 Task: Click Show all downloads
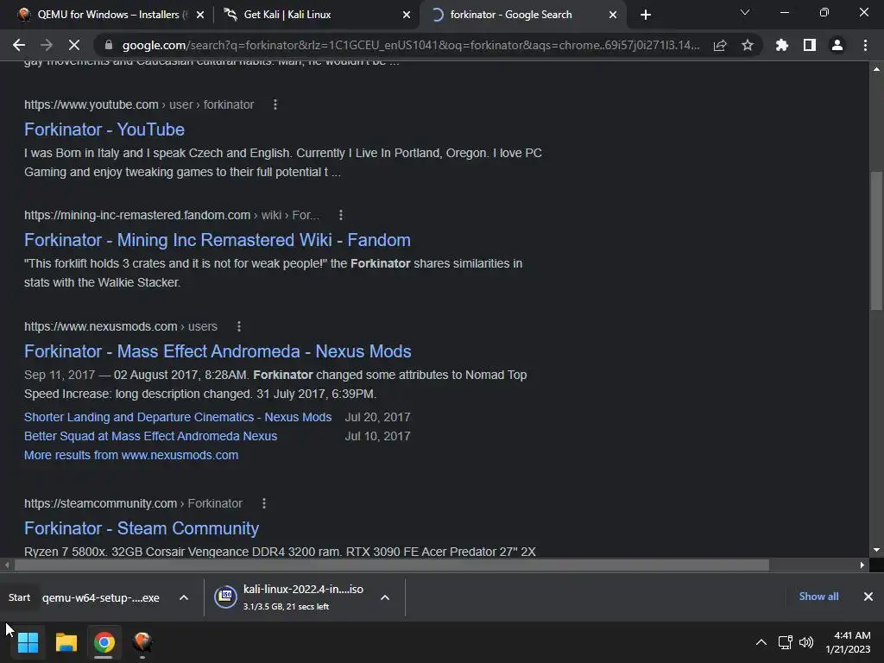[x=818, y=597]
